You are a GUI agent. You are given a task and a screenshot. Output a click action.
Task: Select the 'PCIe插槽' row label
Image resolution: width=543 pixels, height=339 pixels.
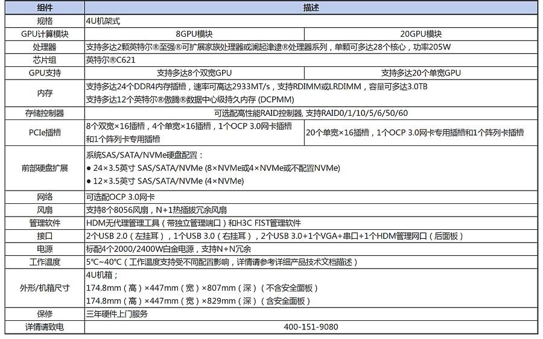45,133
